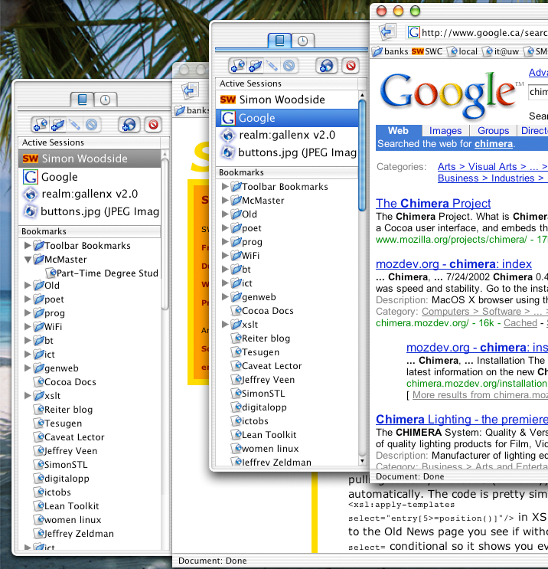Click the Back arrow in the background browser window
Viewport: 548px width, 569px height.
[x=190, y=90]
